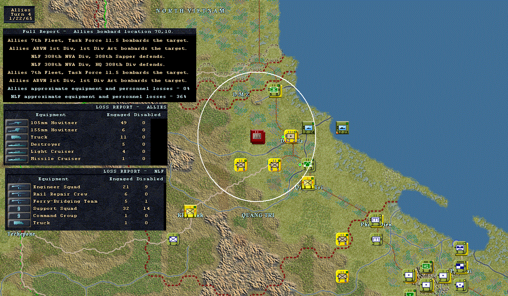The image size is (508, 296).
Task: Click the Light Cruiser equipment icon
Action: 16,152
